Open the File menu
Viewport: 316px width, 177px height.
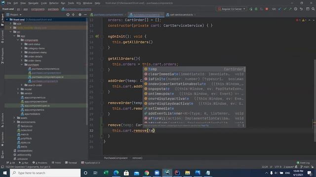[x=9, y=3]
